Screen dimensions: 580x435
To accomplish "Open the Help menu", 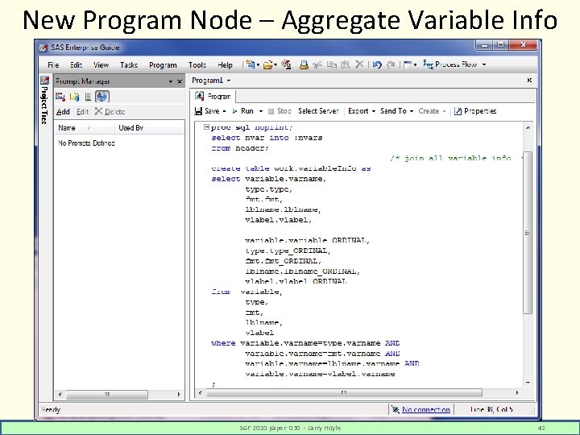I will coord(225,64).
